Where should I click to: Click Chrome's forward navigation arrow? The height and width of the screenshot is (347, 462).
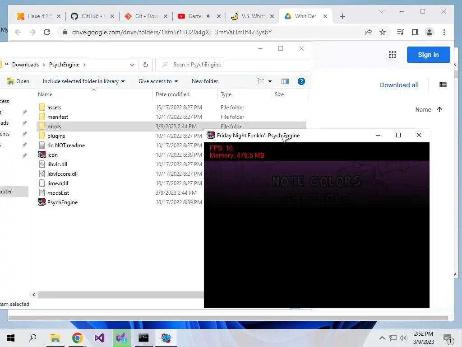(x=32, y=32)
